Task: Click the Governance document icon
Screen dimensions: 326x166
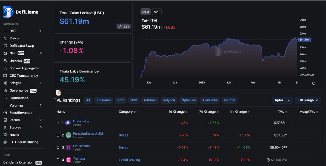Action: coord(5,91)
